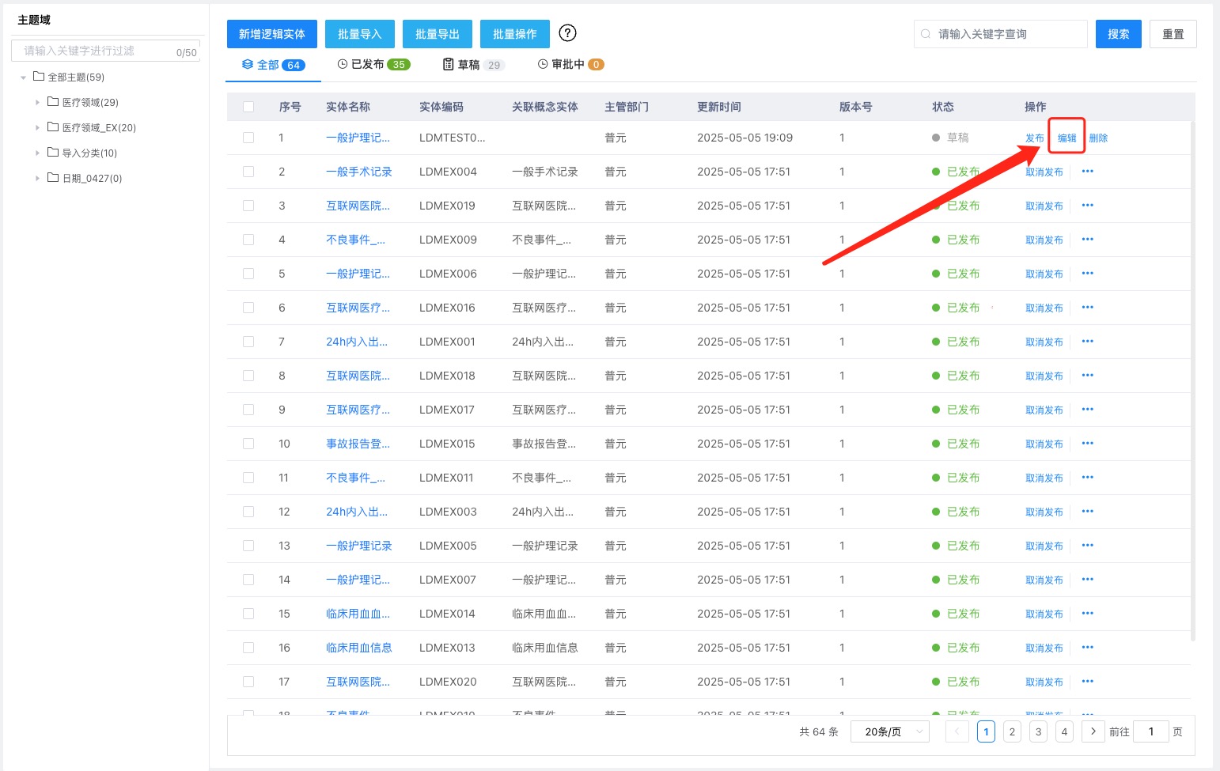Toggle the select-all header checkbox

point(248,107)
